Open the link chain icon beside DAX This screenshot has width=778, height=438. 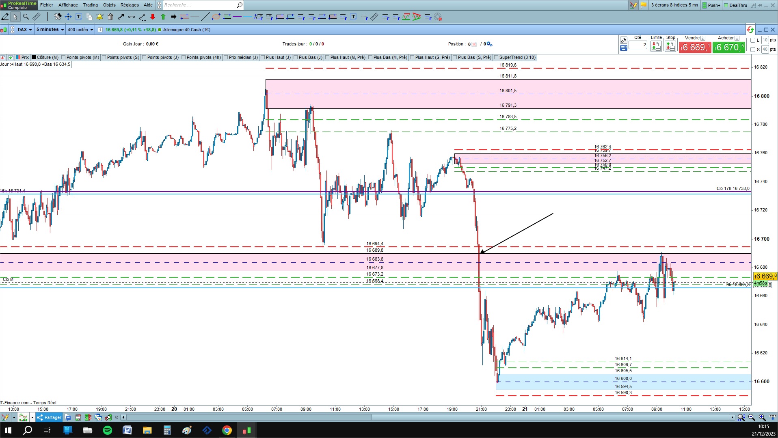(13, 30)
